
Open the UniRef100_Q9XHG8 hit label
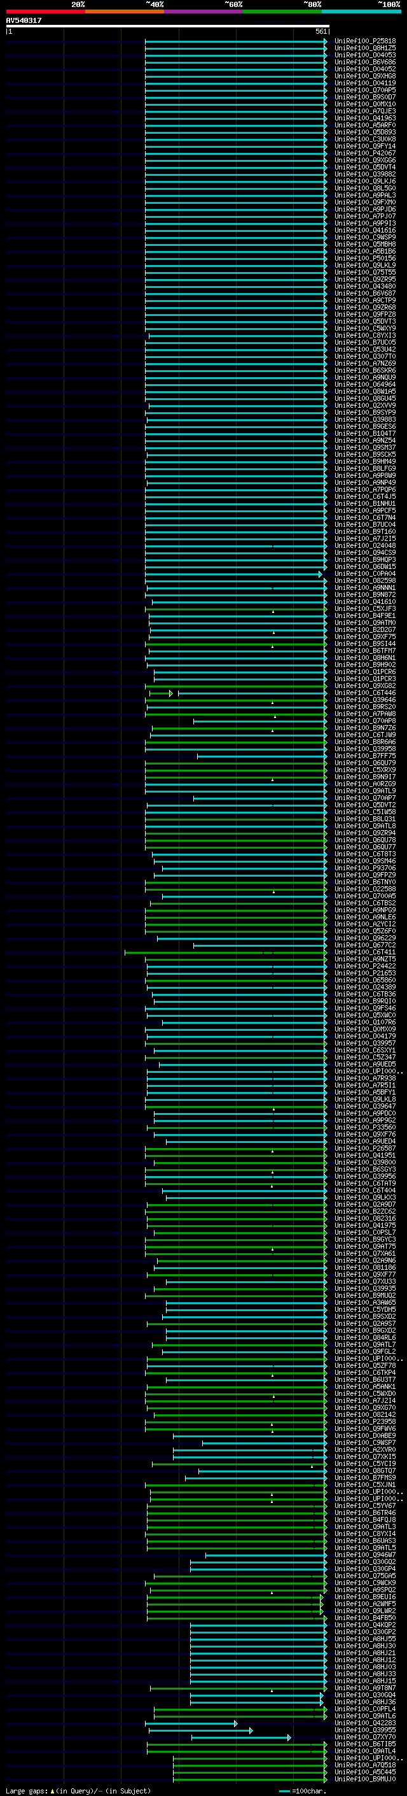[365, 76]
